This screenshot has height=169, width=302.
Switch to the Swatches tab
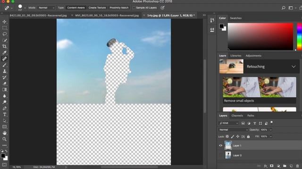(x=236, y=18)
